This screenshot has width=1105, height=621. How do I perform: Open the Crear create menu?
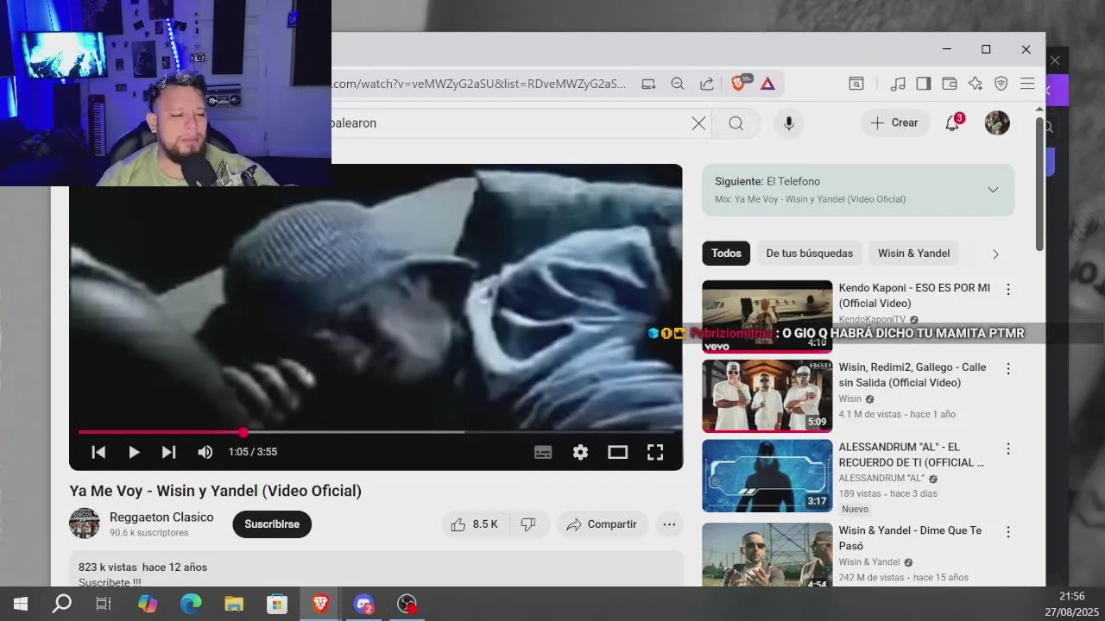coord(894,123)
